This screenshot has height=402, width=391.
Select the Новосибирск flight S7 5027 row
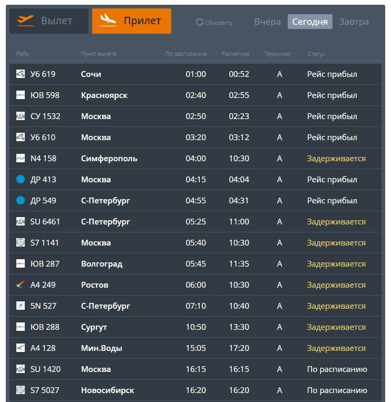tap(107, 390)
